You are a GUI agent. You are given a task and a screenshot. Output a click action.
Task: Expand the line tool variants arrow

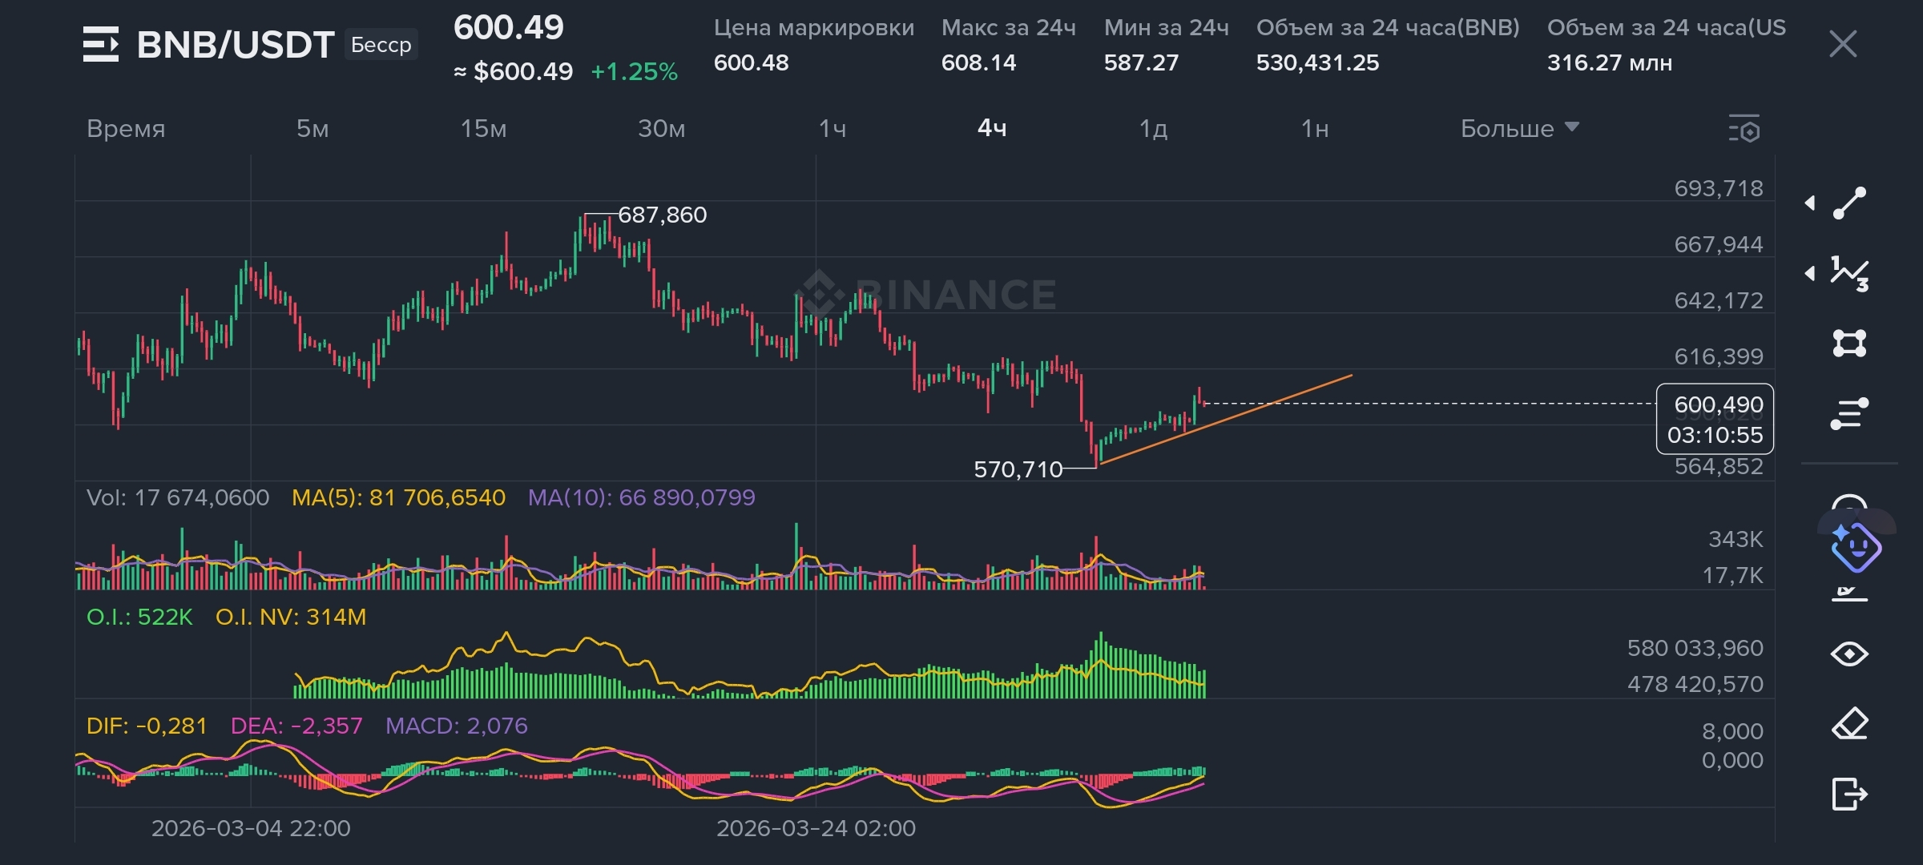point(1810,203)
